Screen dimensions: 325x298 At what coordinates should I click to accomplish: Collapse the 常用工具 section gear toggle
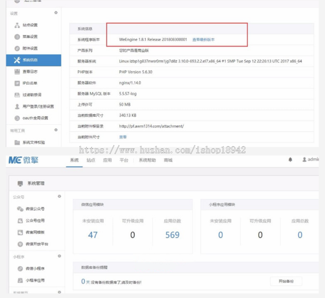(56, 130)
